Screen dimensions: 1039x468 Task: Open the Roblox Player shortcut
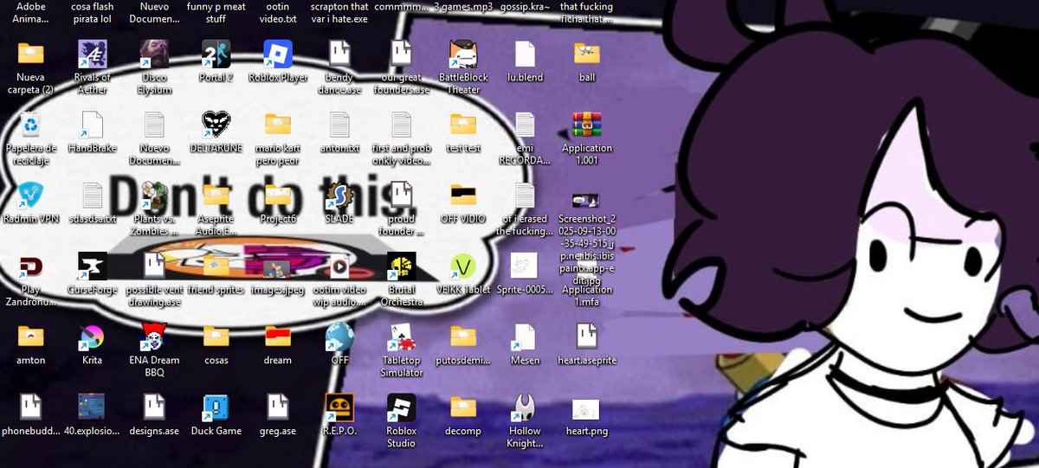tap(278, 54)
